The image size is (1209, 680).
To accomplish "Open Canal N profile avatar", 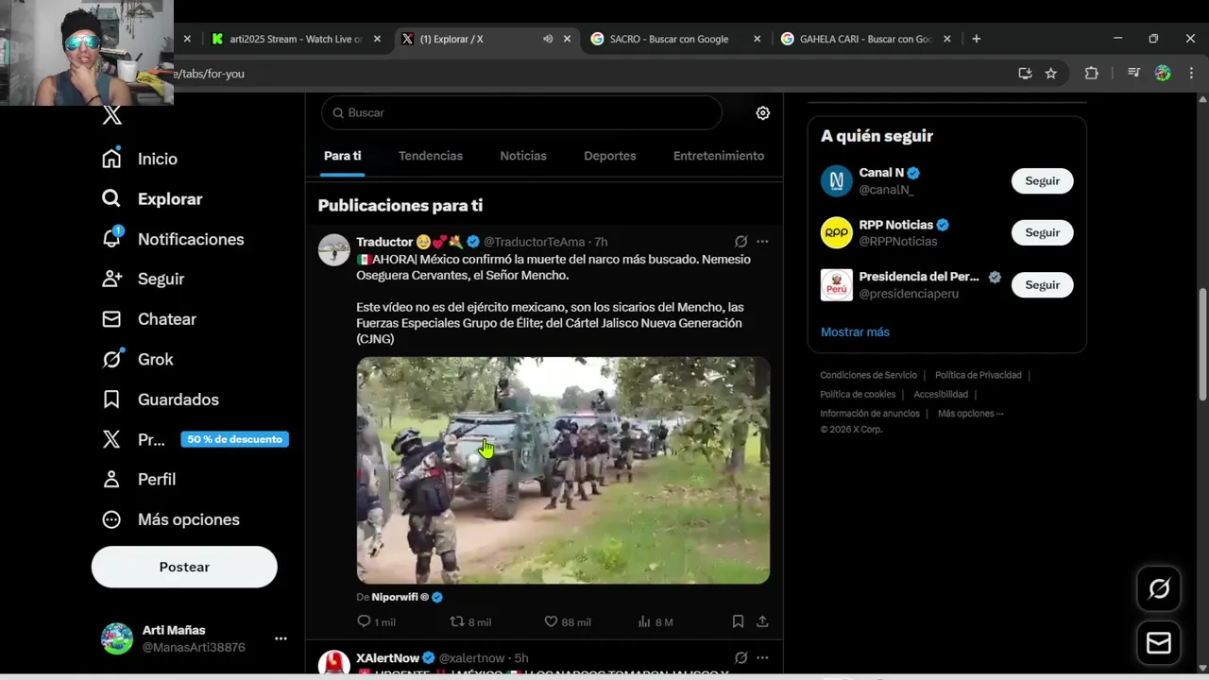I will pyautogui.click(x=836, y=180).
